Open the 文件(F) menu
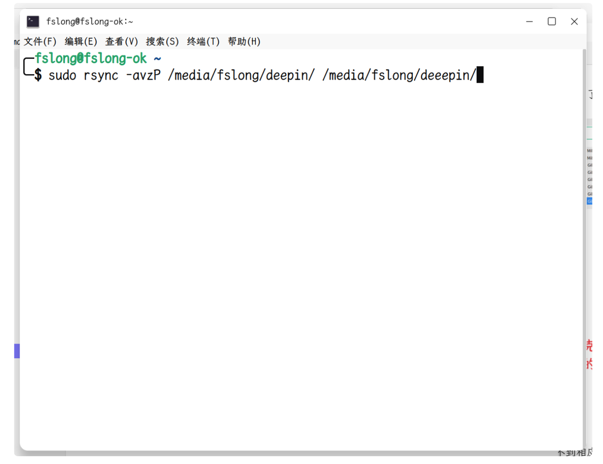 tap(40, 42)
